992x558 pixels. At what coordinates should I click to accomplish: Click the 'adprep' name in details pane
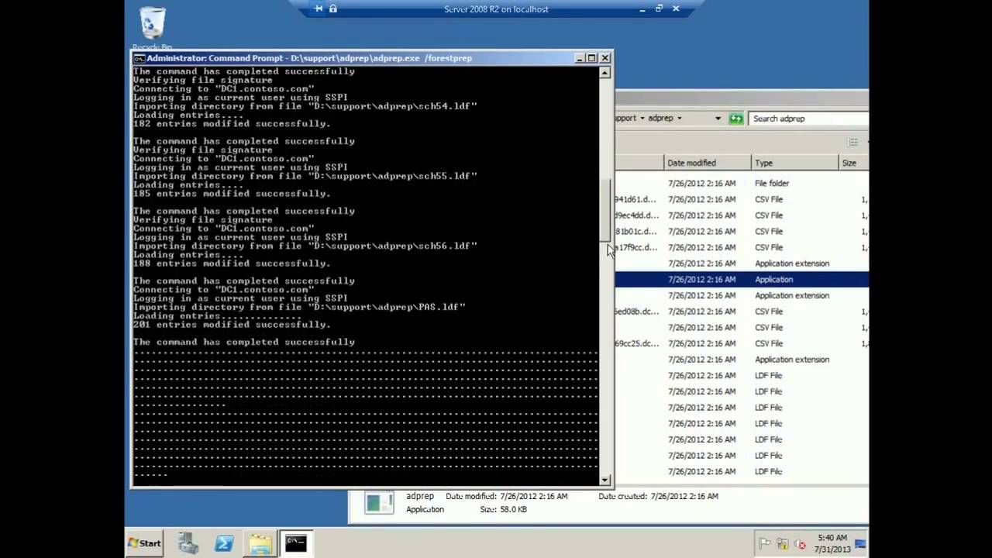tap(420, 496)
